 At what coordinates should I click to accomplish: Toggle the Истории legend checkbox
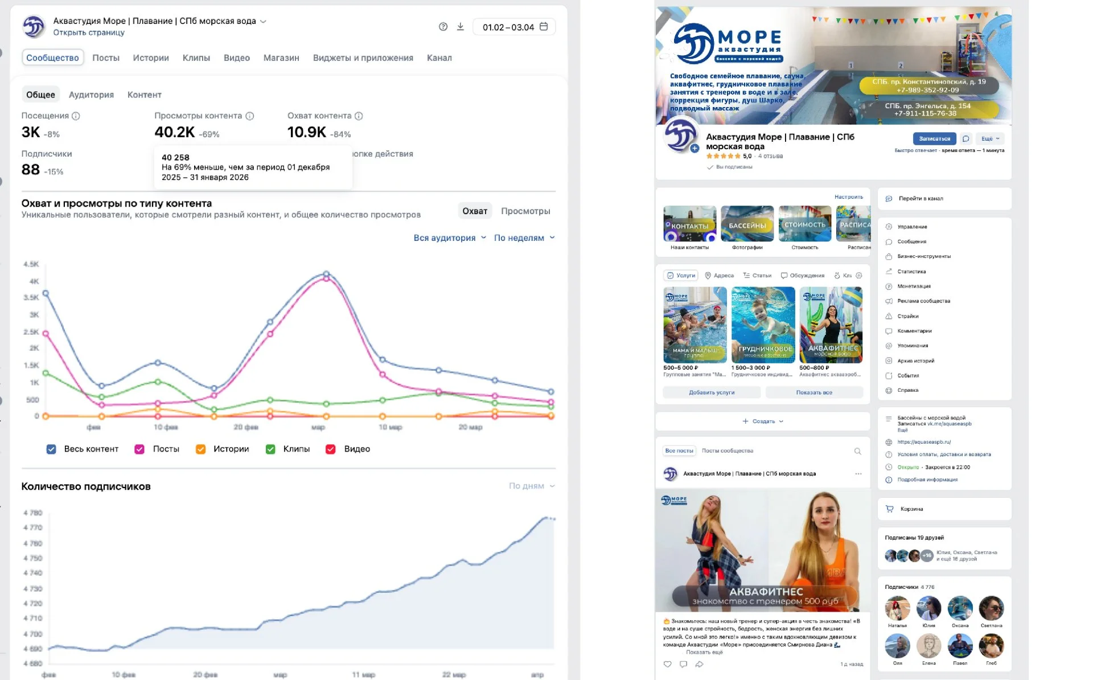(x=200, y=449)
